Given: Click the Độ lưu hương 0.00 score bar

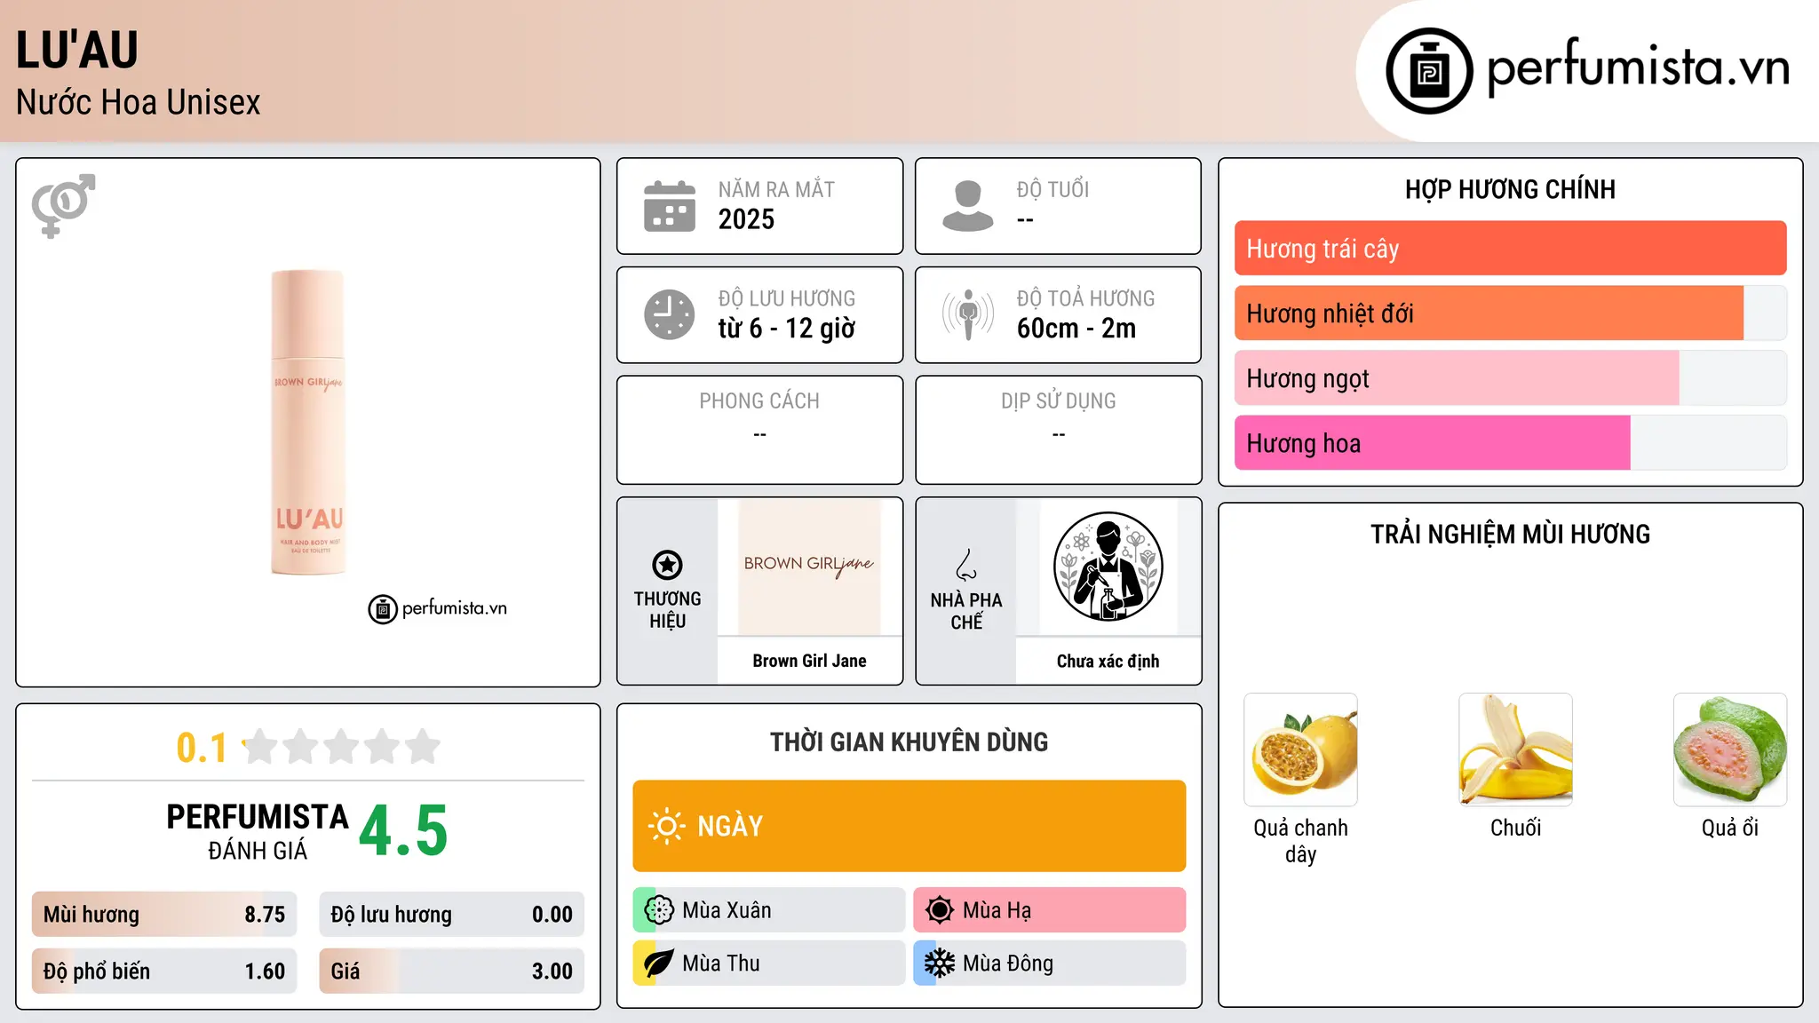Looking at the screenshot, I should 451,915.
